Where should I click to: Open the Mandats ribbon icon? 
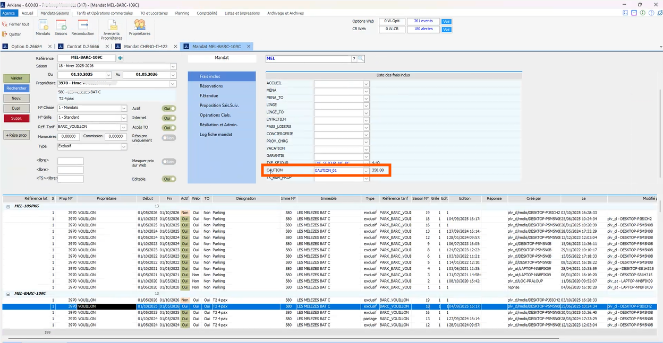click(43, 25)
